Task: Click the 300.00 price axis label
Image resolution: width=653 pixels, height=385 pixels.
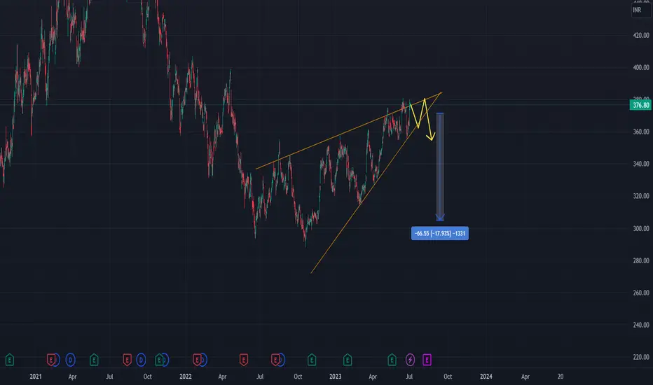Action: pos(641,228)
